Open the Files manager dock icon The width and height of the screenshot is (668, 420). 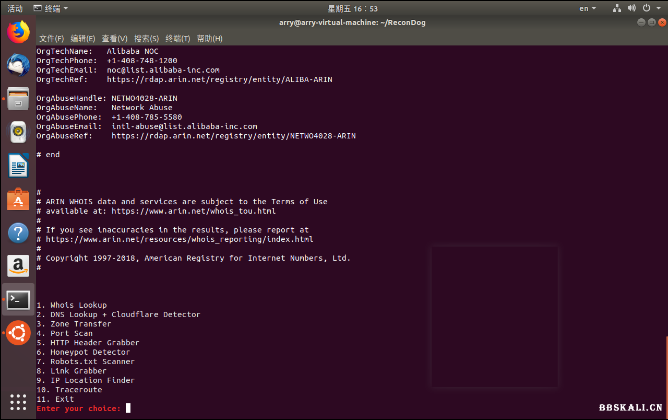coord(18,99)
